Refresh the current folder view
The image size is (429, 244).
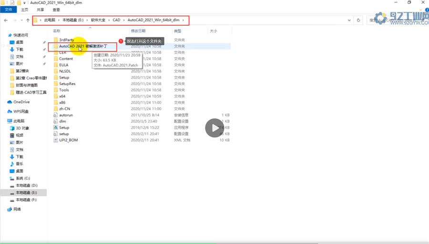pyautogui.click(x=358, y=20)
